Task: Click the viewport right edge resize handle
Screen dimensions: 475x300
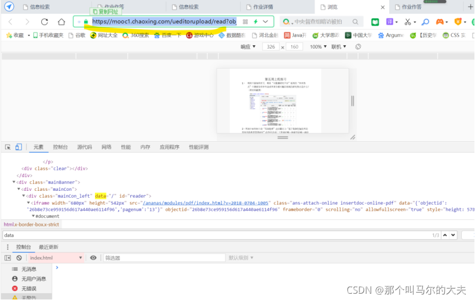Action: (x=353, y=101)
